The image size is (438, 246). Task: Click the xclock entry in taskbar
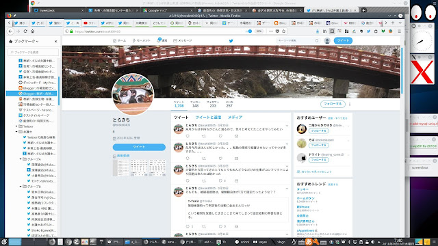[242, 242]
